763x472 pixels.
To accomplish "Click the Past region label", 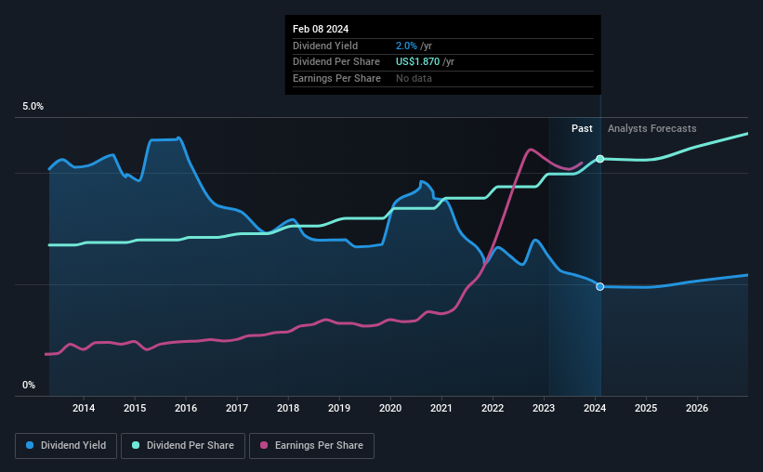I will coord(582,128).
